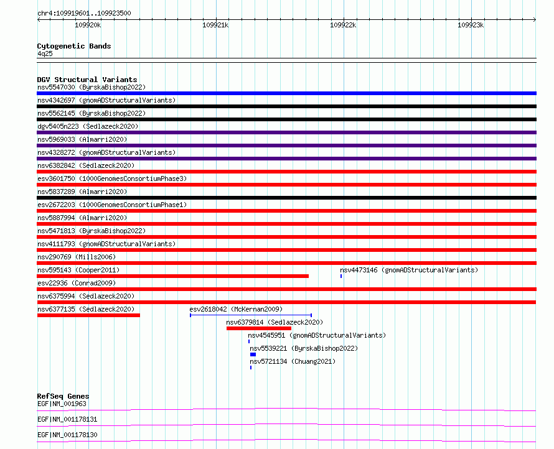This screenshot has height=449, width=554.
Task: Select the small nsv4473146 variant marker
Action: (341, 276)
